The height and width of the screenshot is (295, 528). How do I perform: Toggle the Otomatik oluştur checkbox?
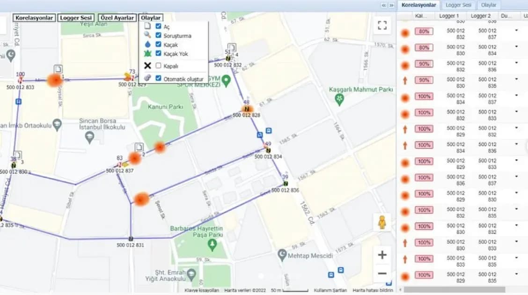[158, 78]
